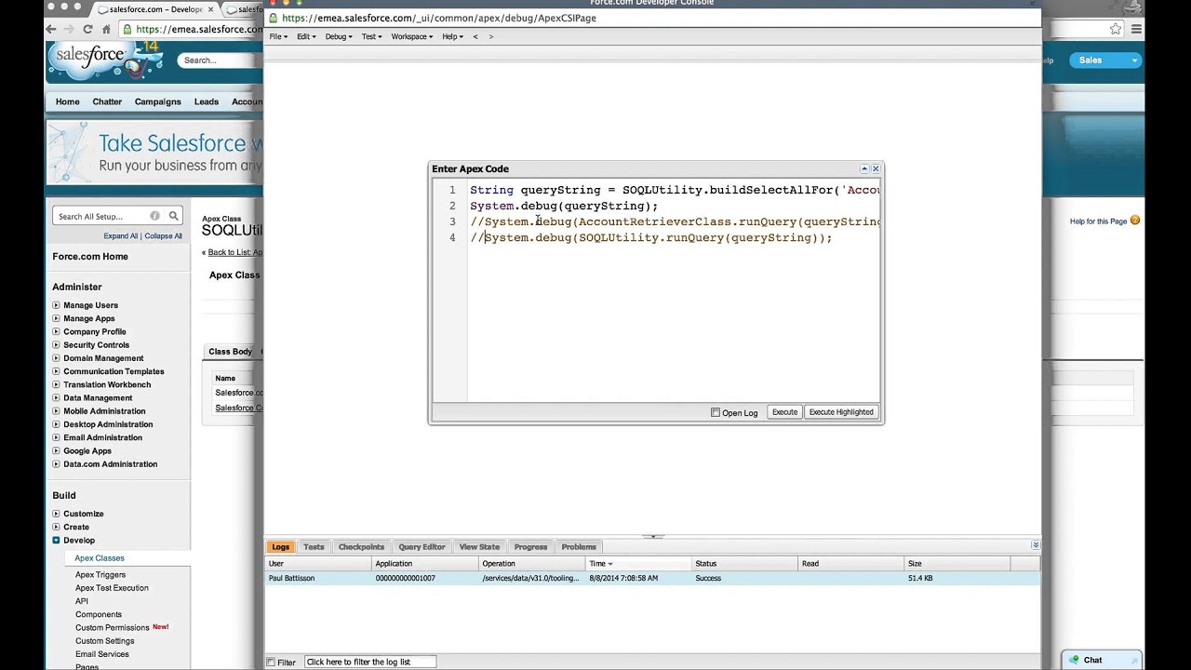This screenshot has height=670, width=1191.
Task: Click the Expand All link
Action: tap(121, 236)
